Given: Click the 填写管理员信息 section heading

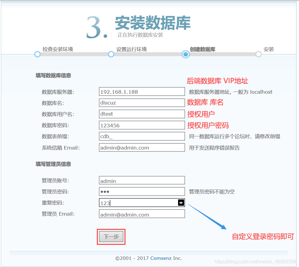Looking at the screenshot, I should [53, 164].
